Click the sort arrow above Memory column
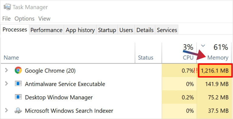 (203, 46)
